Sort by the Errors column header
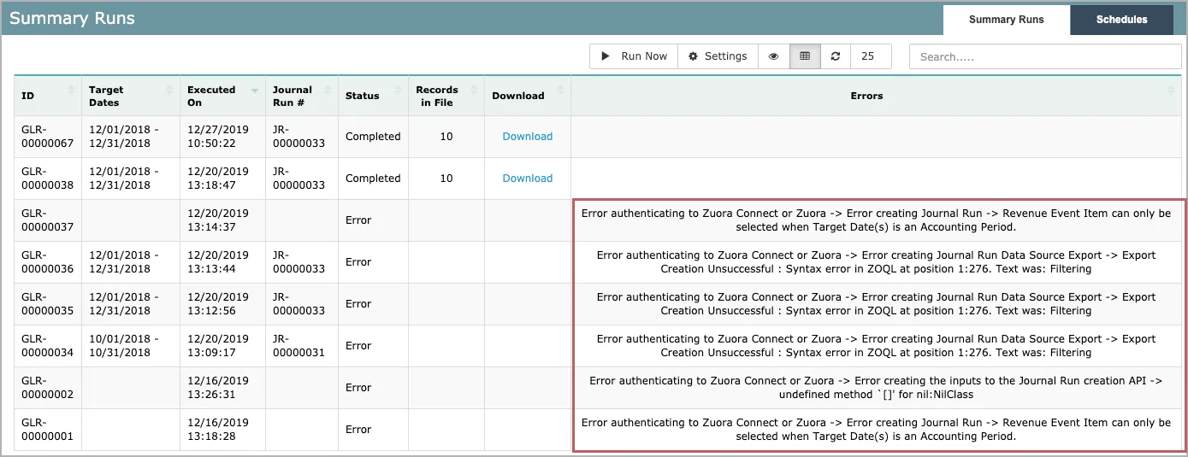The width and height of the screenshot is (1188, 457). (x=876, y=96)
